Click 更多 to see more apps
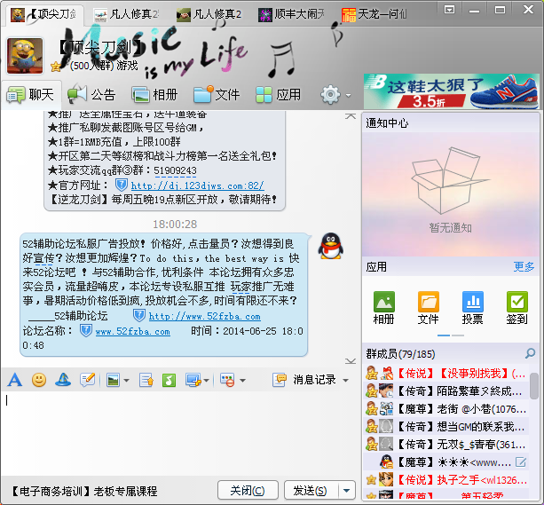This screenshot has height=505, width=544. pyautogui.click(x=524, y=266)
